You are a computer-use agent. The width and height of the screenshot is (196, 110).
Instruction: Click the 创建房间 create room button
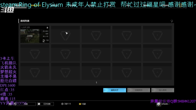tap(139, 90)
